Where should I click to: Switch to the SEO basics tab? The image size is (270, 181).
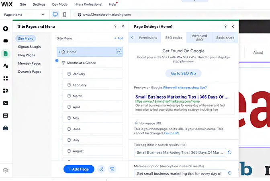[174, 37]
